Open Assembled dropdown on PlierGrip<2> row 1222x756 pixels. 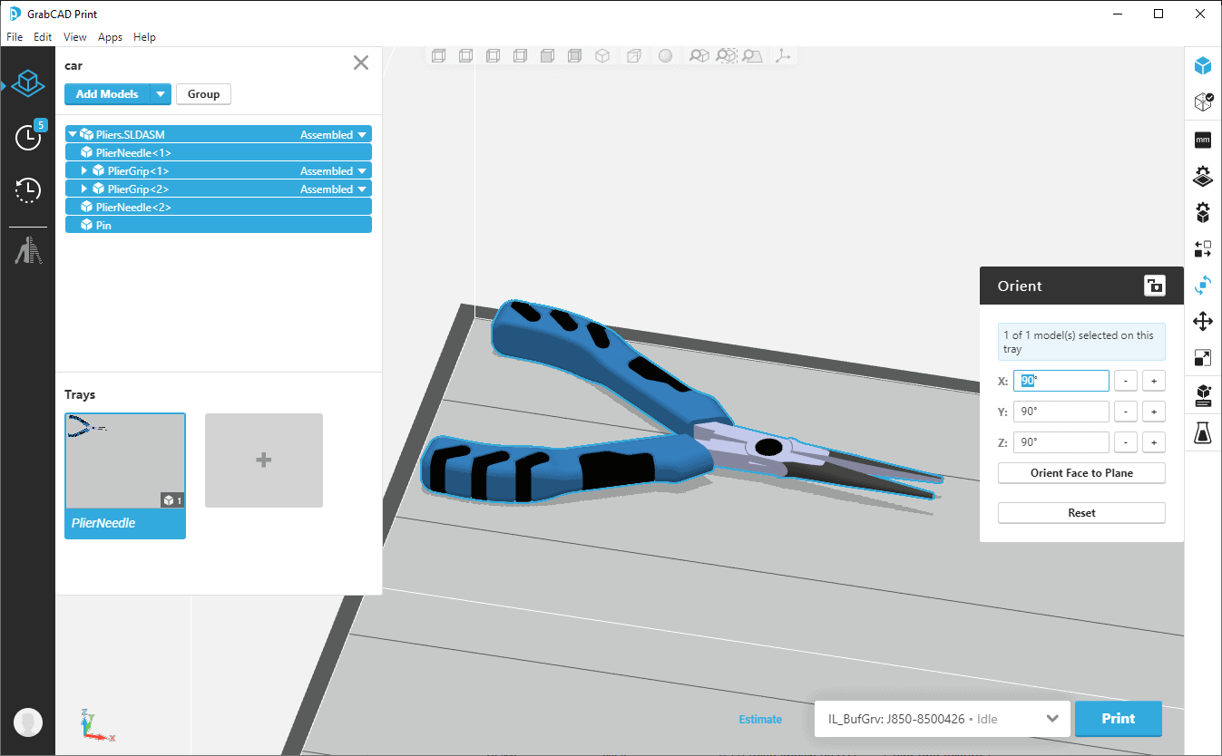coord(335,189)
